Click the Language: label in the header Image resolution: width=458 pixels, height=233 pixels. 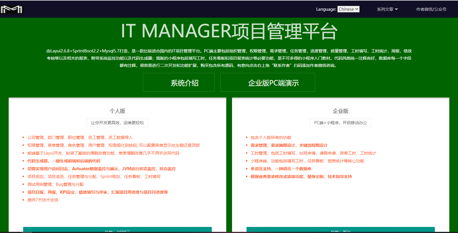326,9
